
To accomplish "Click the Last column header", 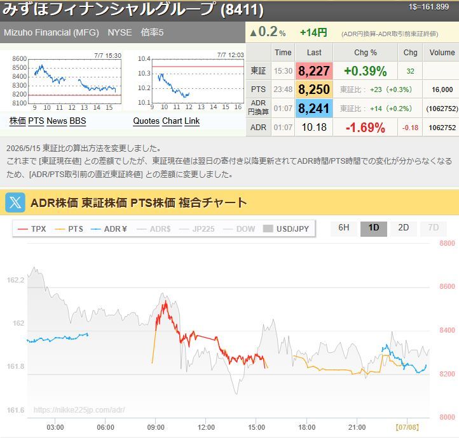I will pos(314,53).
